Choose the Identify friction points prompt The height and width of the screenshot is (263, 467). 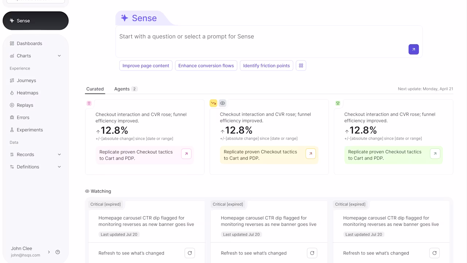point(266,66)
